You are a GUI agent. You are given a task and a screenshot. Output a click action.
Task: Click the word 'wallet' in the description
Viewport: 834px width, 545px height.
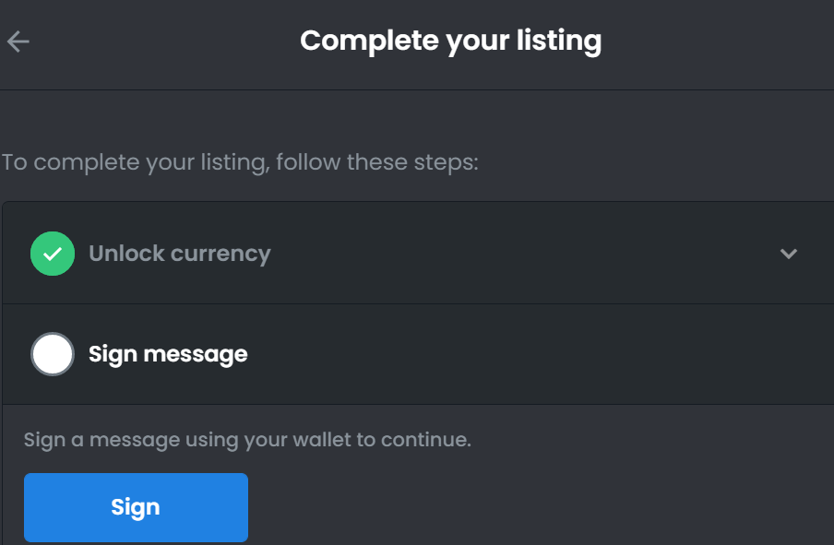[322, 440]
